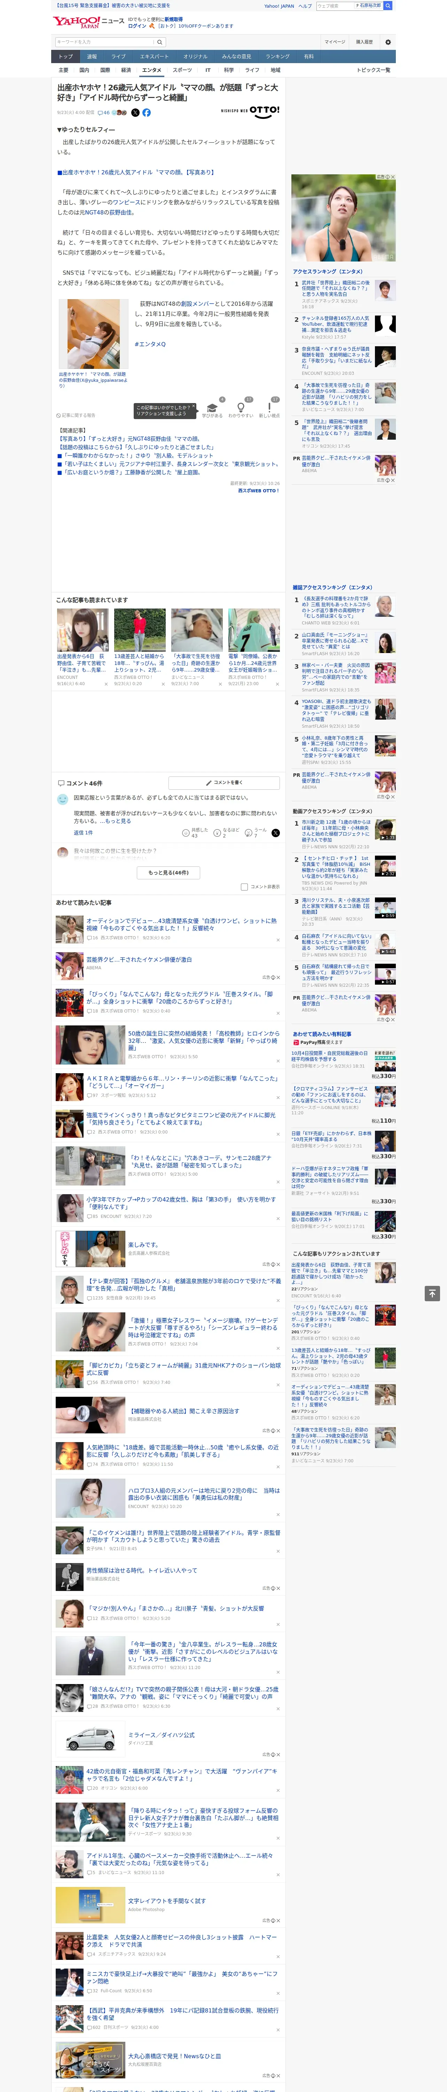
Task: Open 経済 category in sub navigation
Action: coord(126,70)
